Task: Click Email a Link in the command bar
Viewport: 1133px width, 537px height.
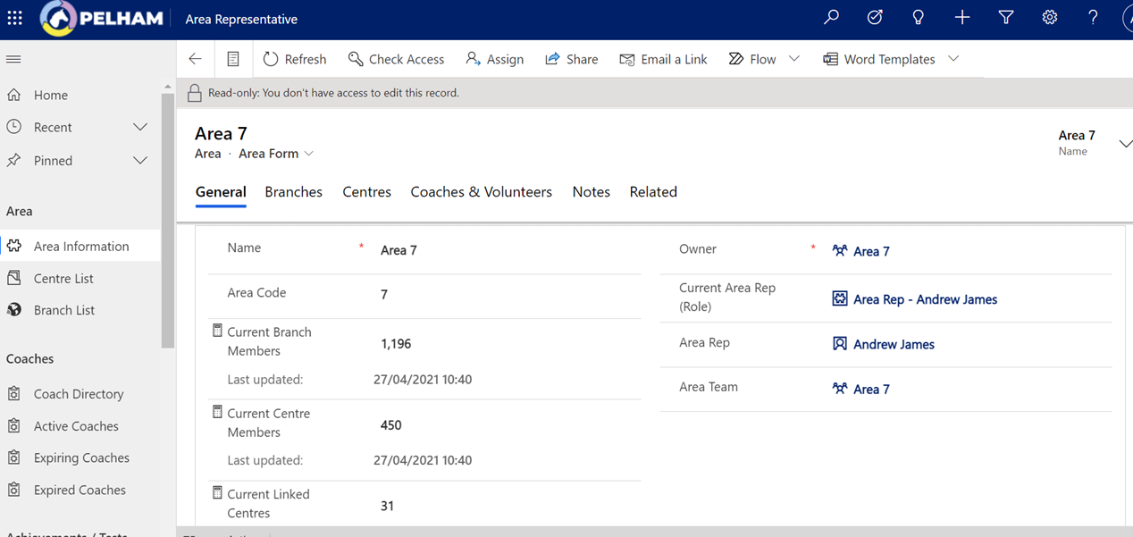Action: (x=663, y=59)
